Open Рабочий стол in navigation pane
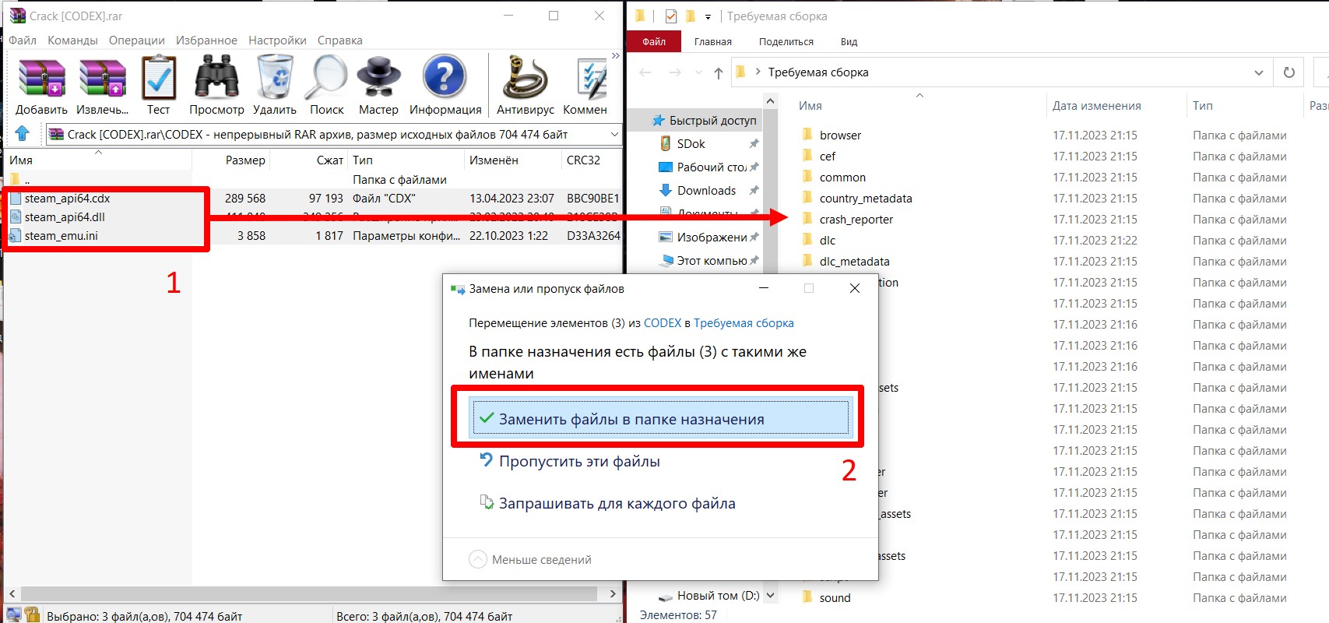Image resolution: width=1329 pixels, height=623 pixels. 704,167
